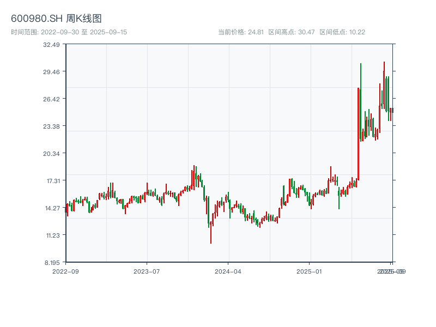Click the interval high label 区间高点: 30.47
The width and height of the screenshot is (436, 327).
tap(292, 32)
